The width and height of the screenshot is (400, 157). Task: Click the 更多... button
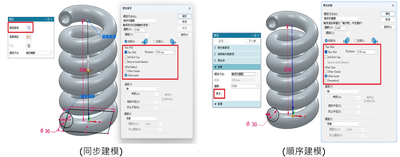219,94
